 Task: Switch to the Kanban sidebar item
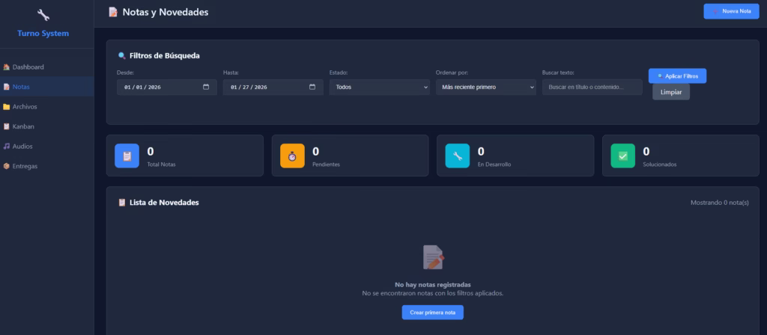click(x=23, y=126)
